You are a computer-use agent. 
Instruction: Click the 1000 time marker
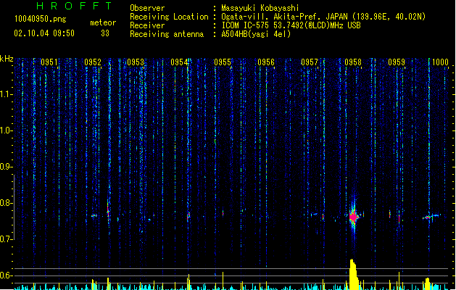[440, 62]
